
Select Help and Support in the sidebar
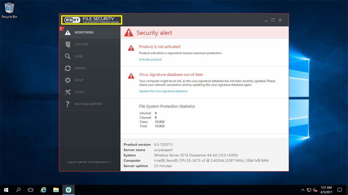88,104
